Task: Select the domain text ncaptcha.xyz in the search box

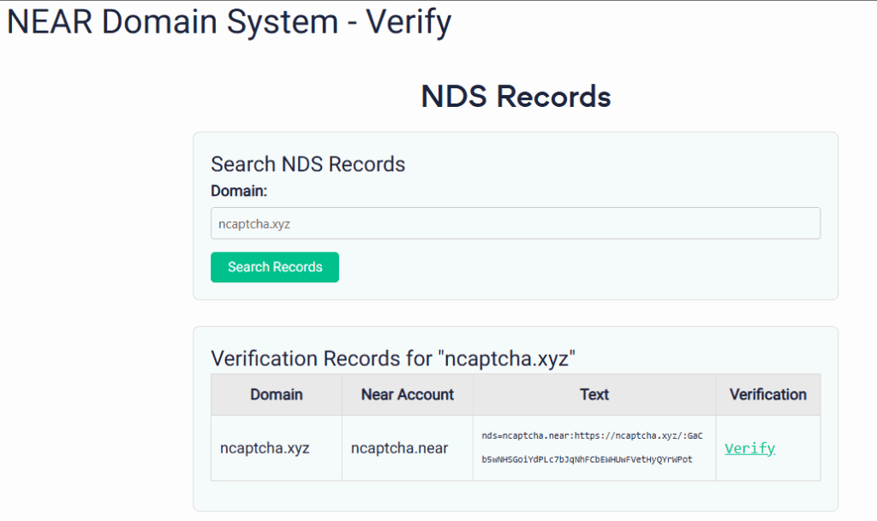Action: [x=246, y=222]
